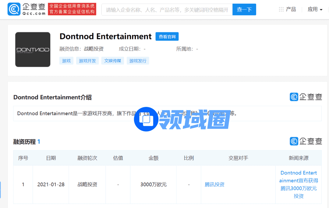Click the 企查查 logo beside the introduction heading
Viewport: 329px width, 208px height.
tap(306, 97)
